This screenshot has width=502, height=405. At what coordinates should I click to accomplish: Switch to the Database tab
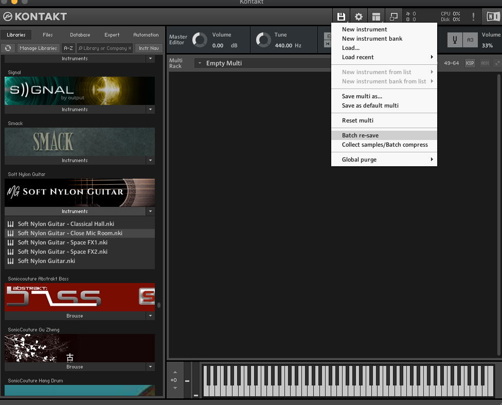pyautogui.click(x=80, y=34)
